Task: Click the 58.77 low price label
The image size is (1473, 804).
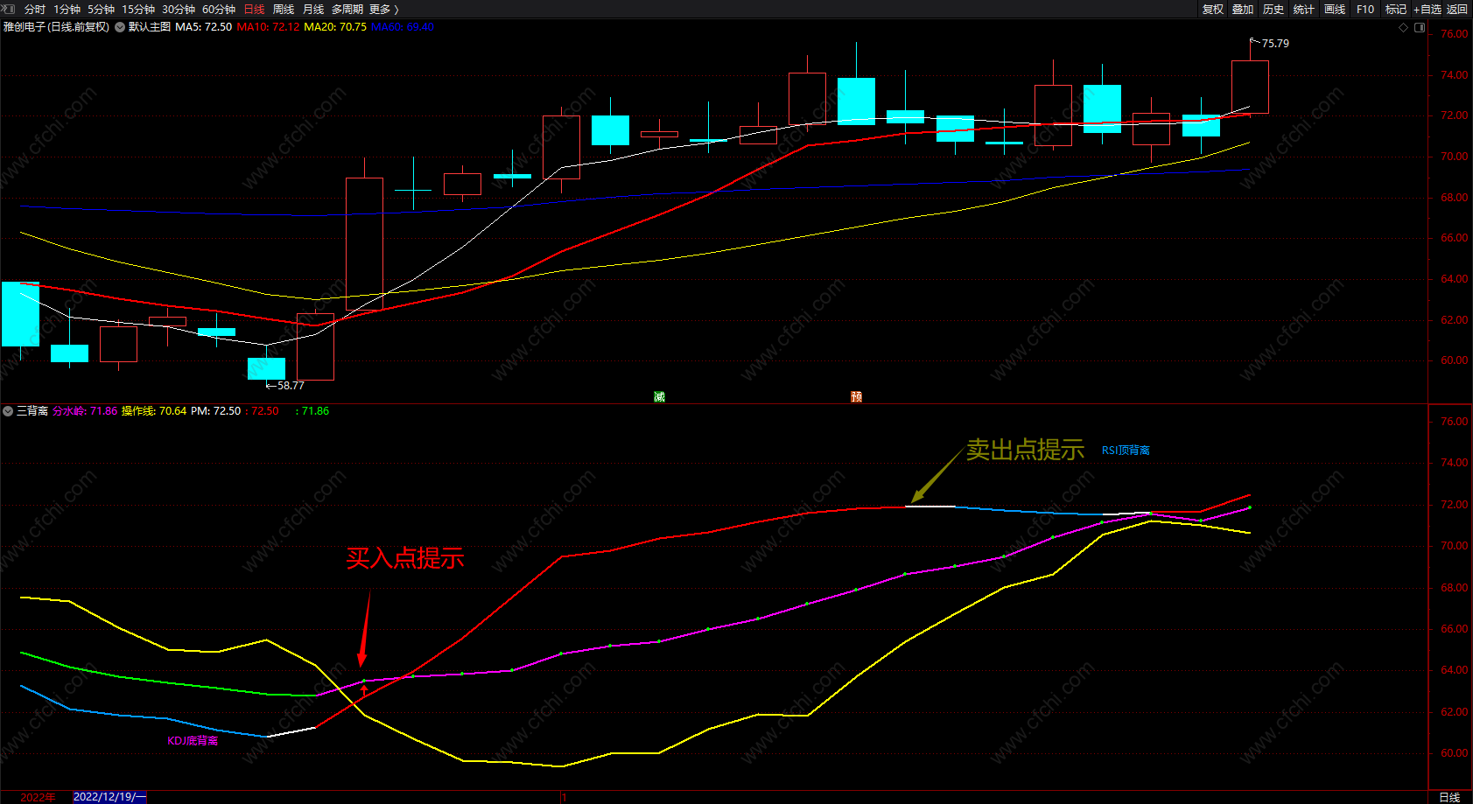Action: pyautogui.click(x=291, y=386)
